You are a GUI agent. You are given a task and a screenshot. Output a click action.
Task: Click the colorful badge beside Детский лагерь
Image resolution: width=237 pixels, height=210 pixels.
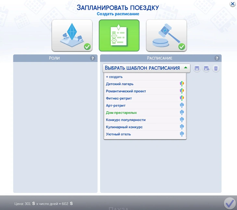[x=182, y=84]
